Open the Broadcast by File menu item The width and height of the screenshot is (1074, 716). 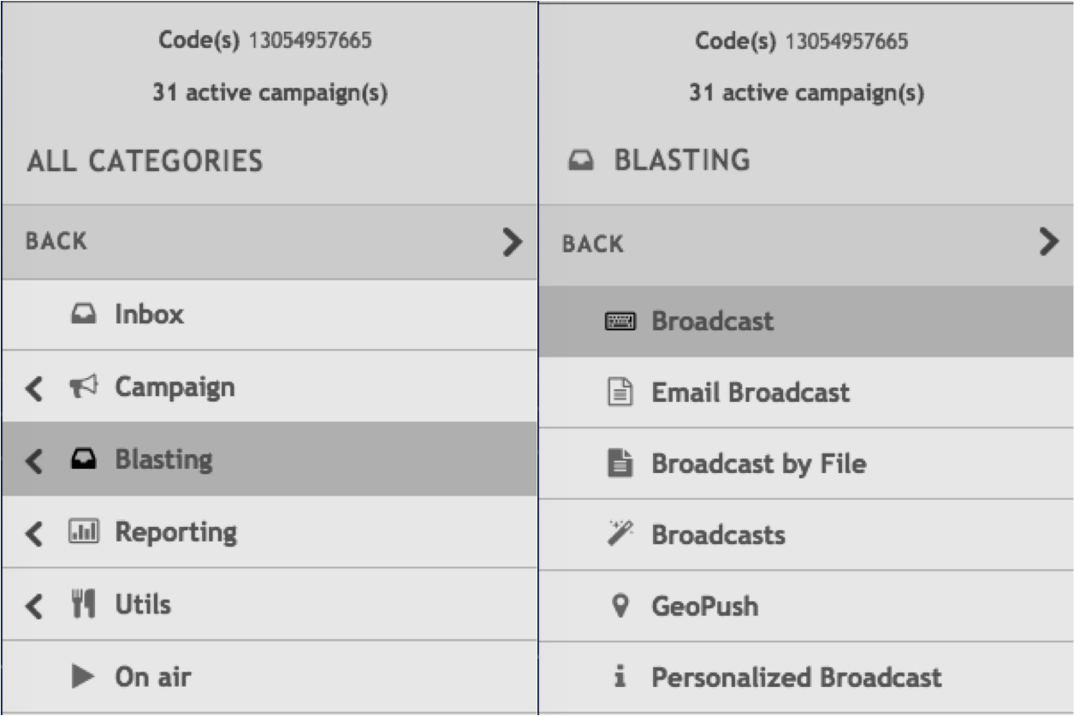coord(758,464)
